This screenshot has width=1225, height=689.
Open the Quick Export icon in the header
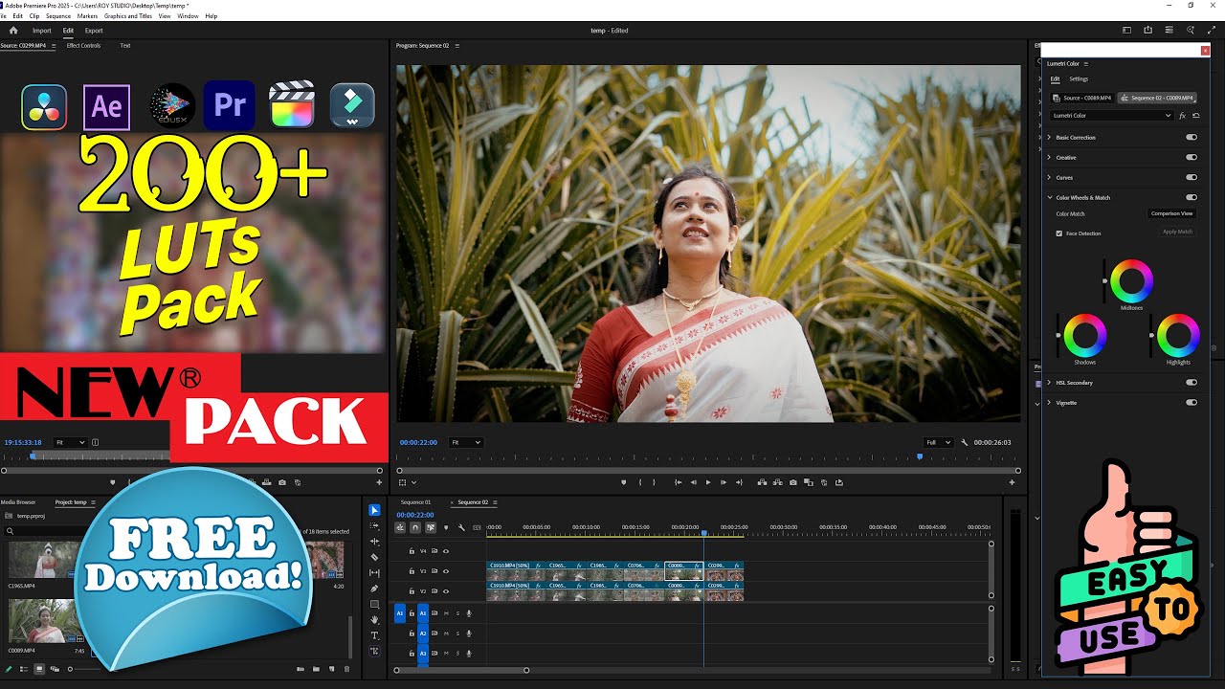[x=1147, y=31]
